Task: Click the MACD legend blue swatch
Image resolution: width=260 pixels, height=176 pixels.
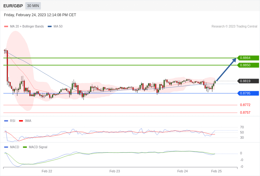Action: 6,147
